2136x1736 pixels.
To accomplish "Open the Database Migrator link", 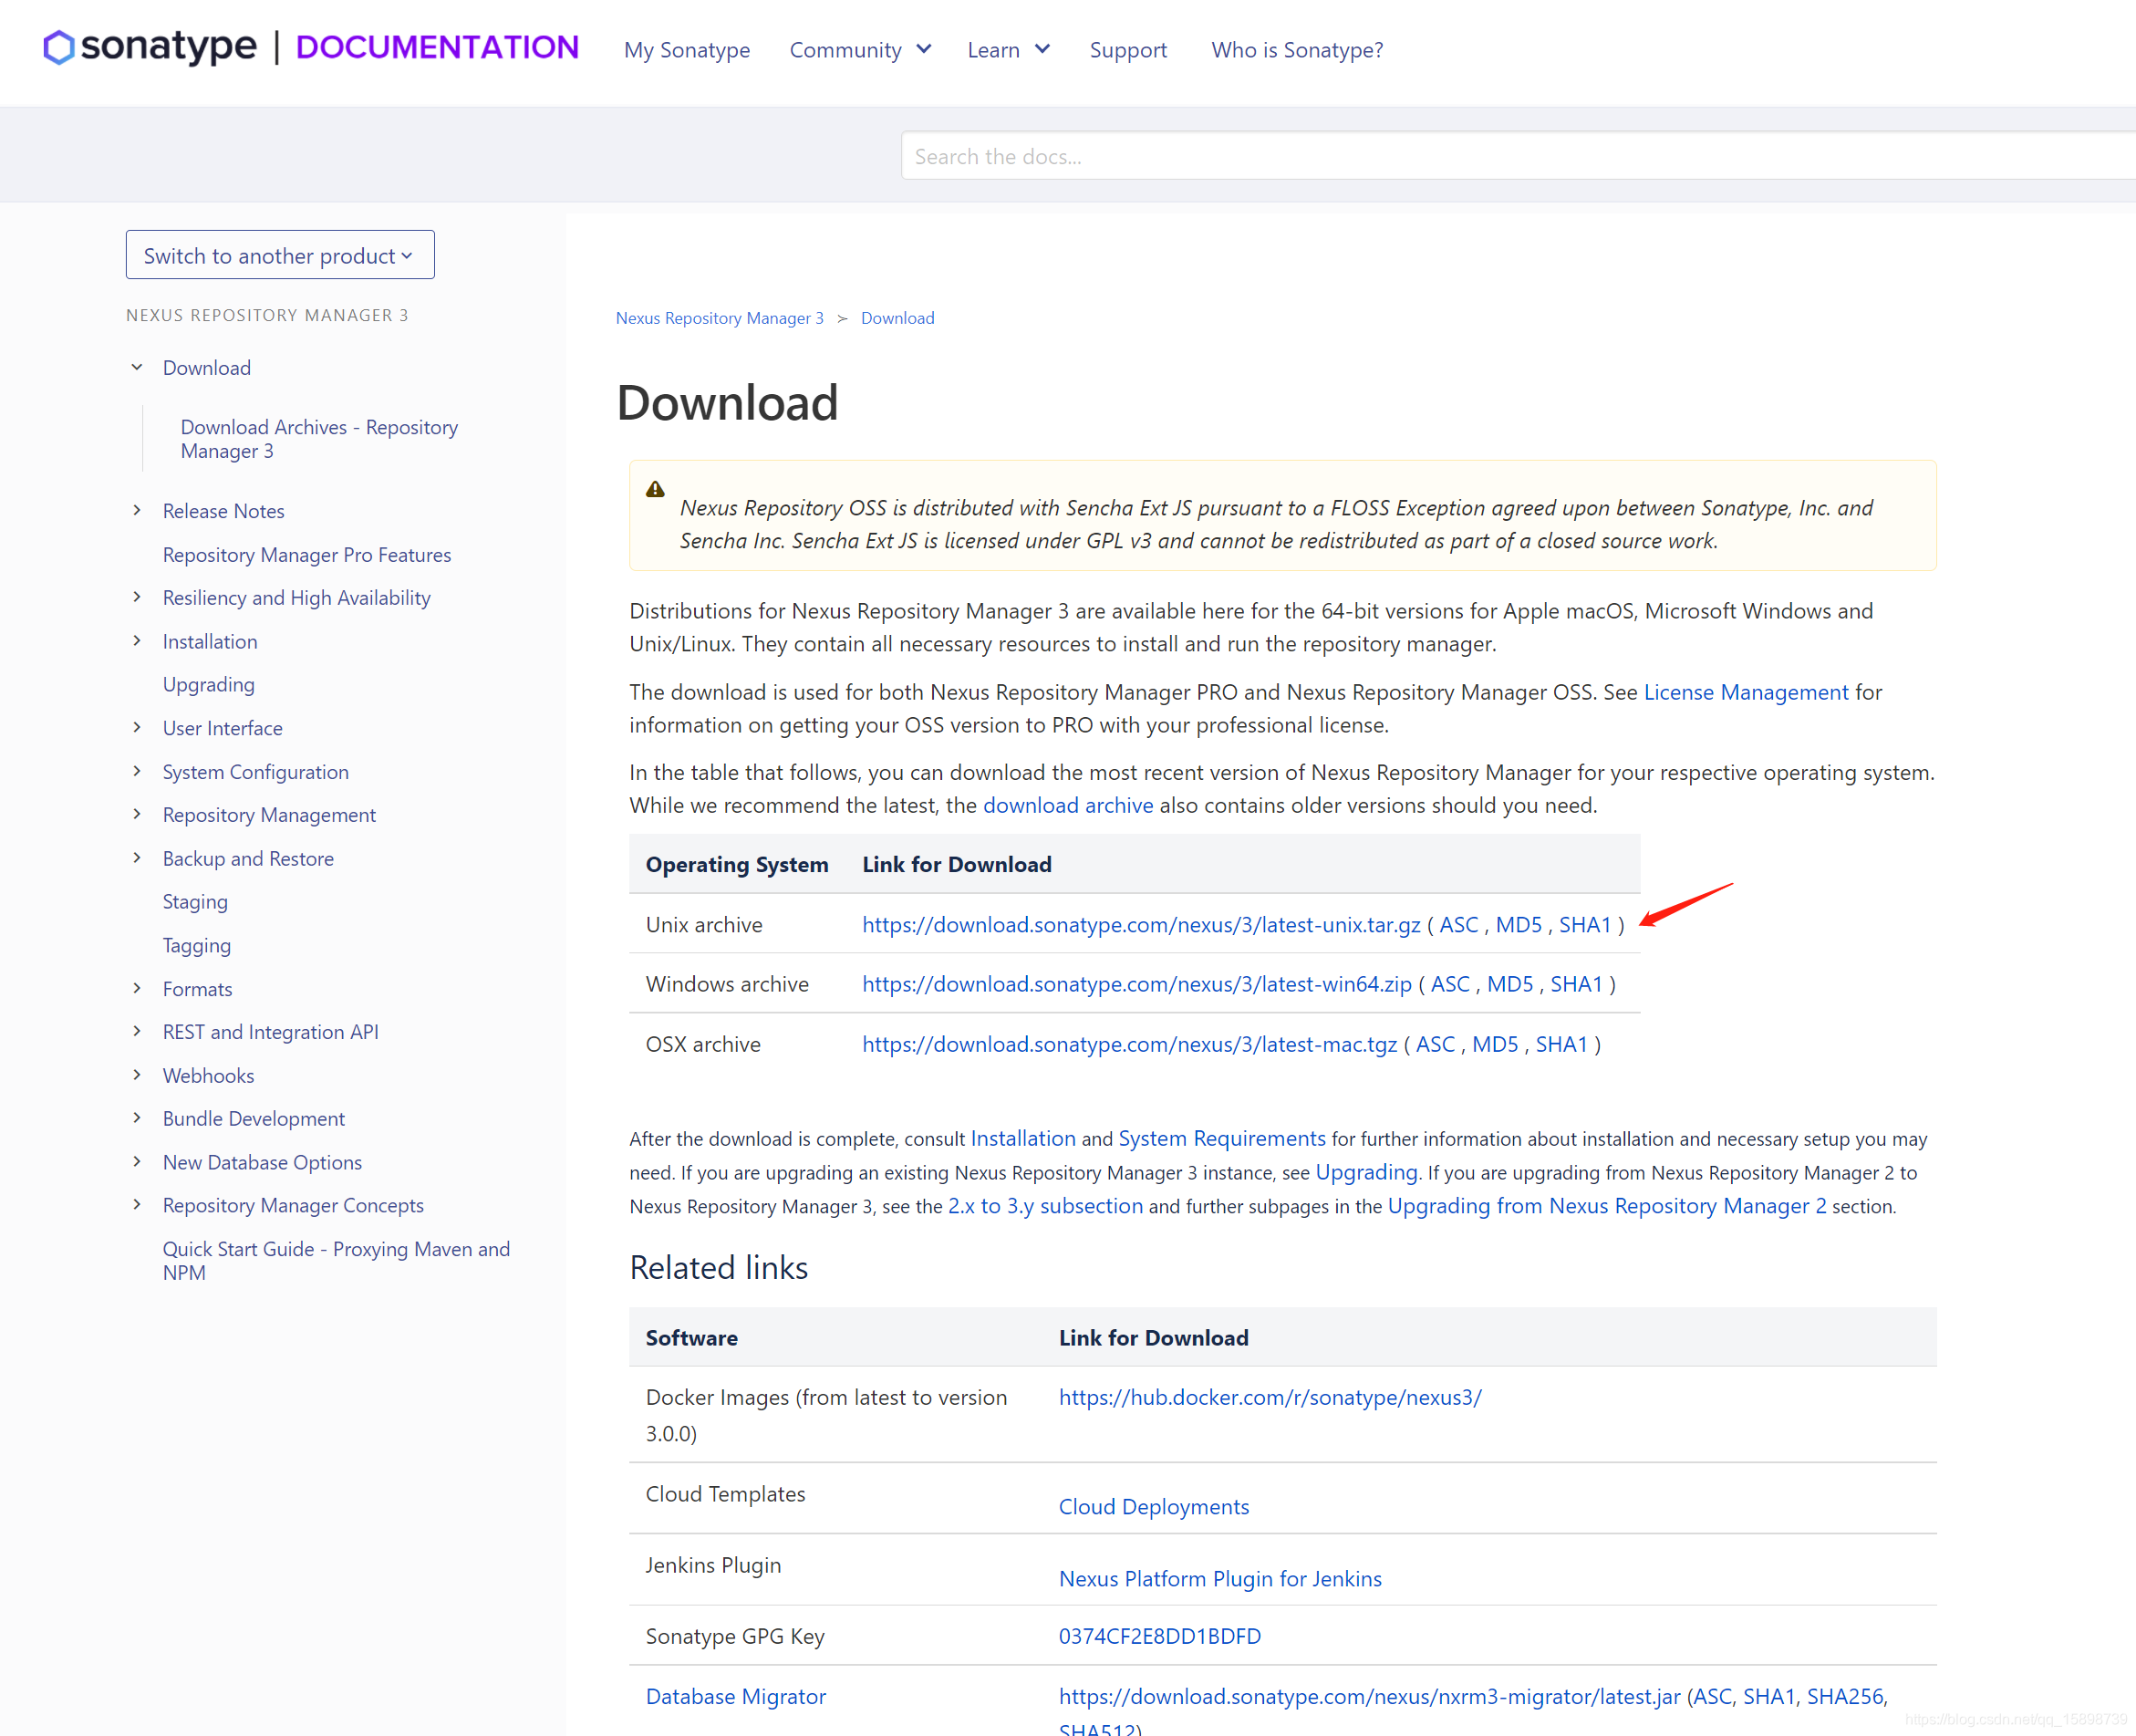I will [736, 1696].
